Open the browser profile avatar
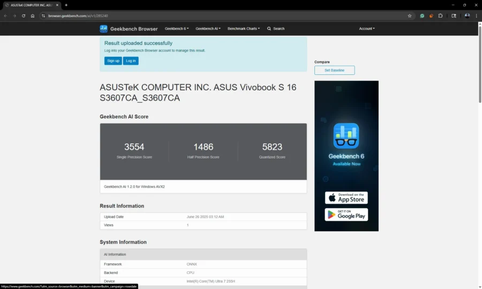This screenshot has height=289, width=482. pyautogui.click(x=467, y=16)
